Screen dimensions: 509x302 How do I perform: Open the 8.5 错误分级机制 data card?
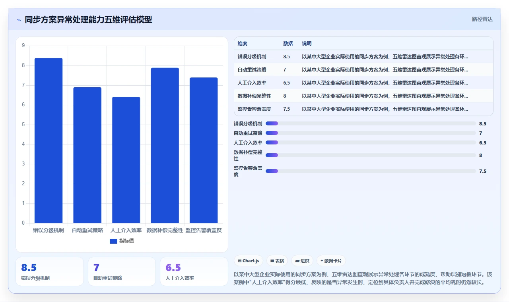50,271
